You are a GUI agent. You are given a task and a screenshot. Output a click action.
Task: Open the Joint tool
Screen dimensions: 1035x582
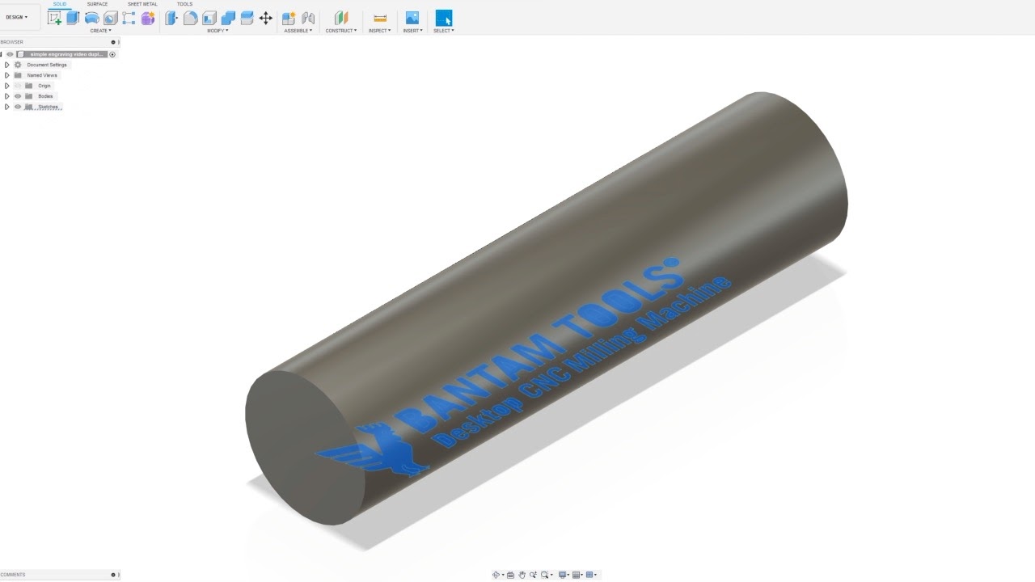[308, 18]
